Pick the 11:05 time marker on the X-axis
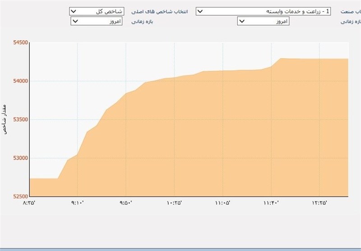361x251 pixels. pyautogui.click(x=222, y=203)
